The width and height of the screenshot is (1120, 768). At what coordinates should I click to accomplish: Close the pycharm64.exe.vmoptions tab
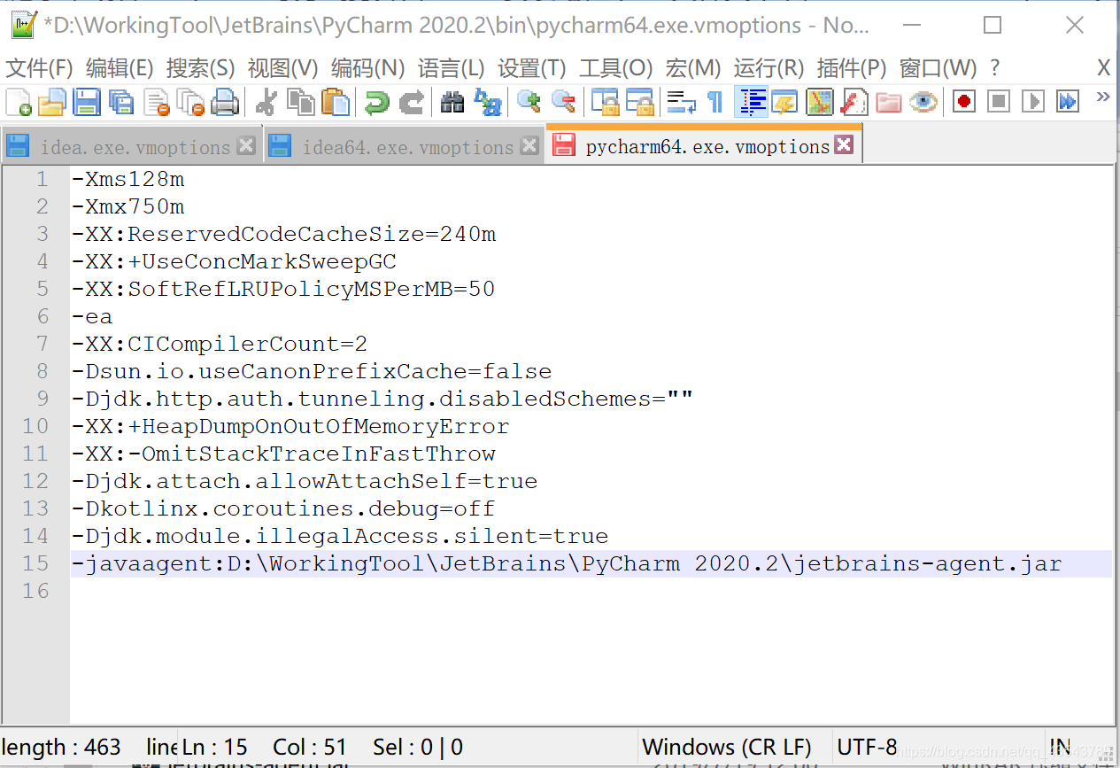[845, 145]
